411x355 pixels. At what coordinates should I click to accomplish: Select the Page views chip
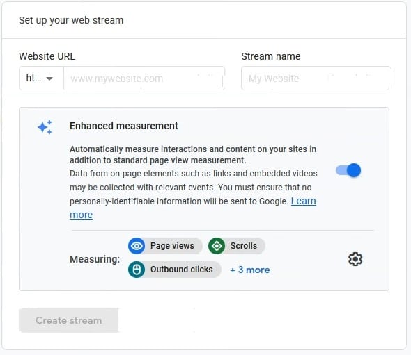165,246
